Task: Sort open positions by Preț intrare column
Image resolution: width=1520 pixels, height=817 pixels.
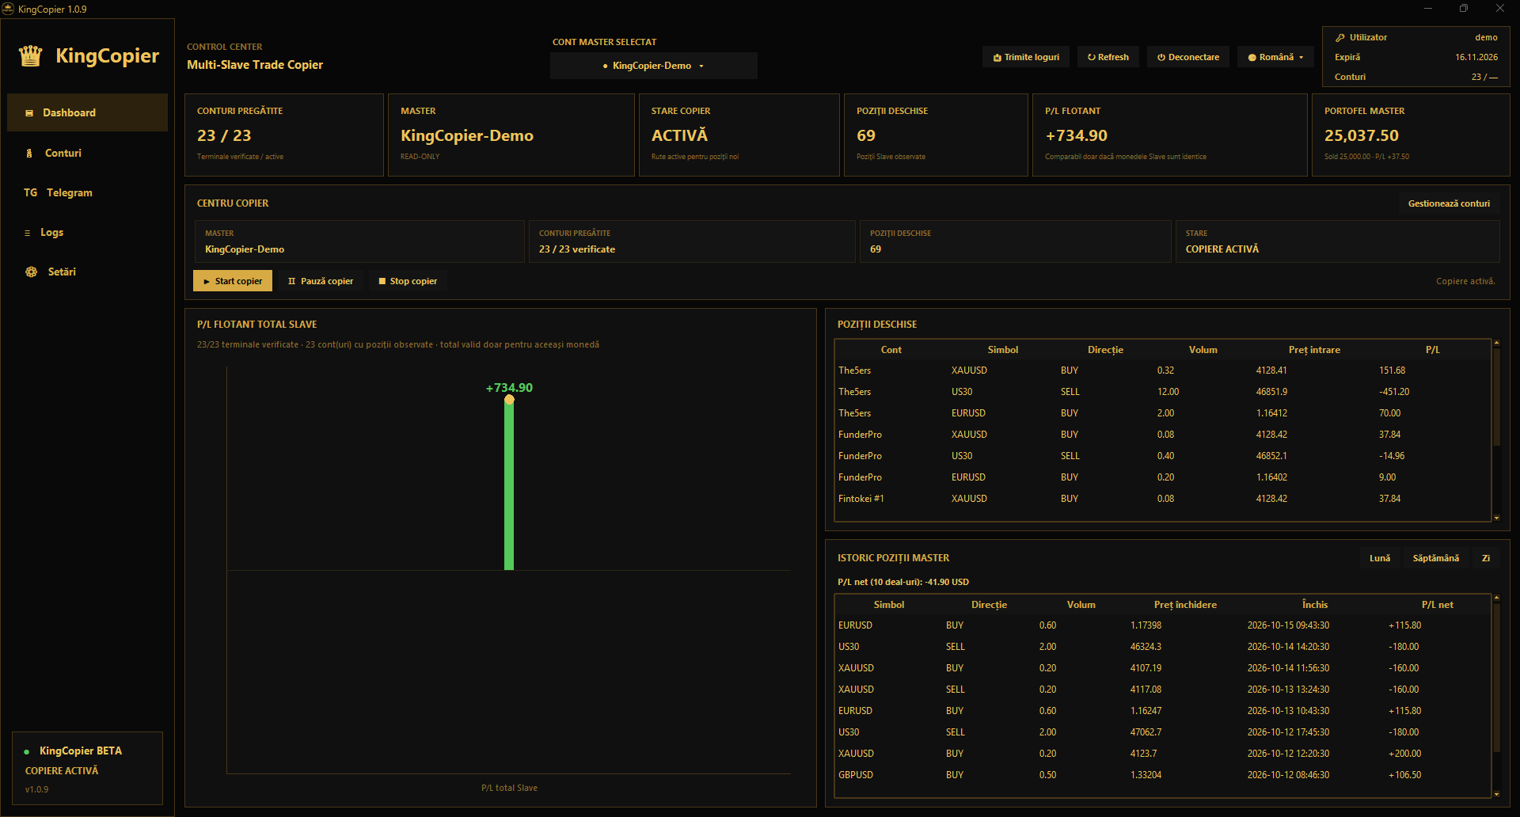Action: click(1314, 350)
